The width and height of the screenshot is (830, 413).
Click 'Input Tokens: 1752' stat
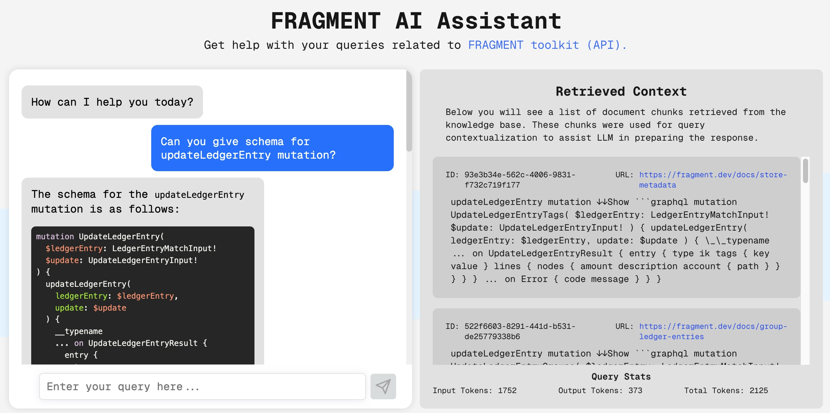pyautogui.click(x=474, y=391)
